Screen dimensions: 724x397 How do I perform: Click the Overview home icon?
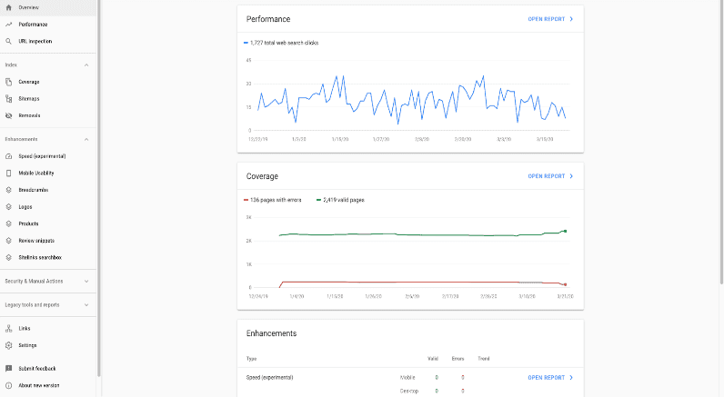coord(8,7)
